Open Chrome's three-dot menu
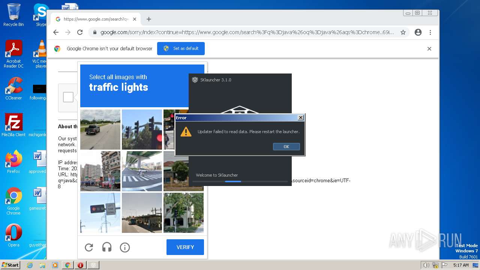Image resolution: width=480 pixels, height=270 pixels. [x=430, y=32]
